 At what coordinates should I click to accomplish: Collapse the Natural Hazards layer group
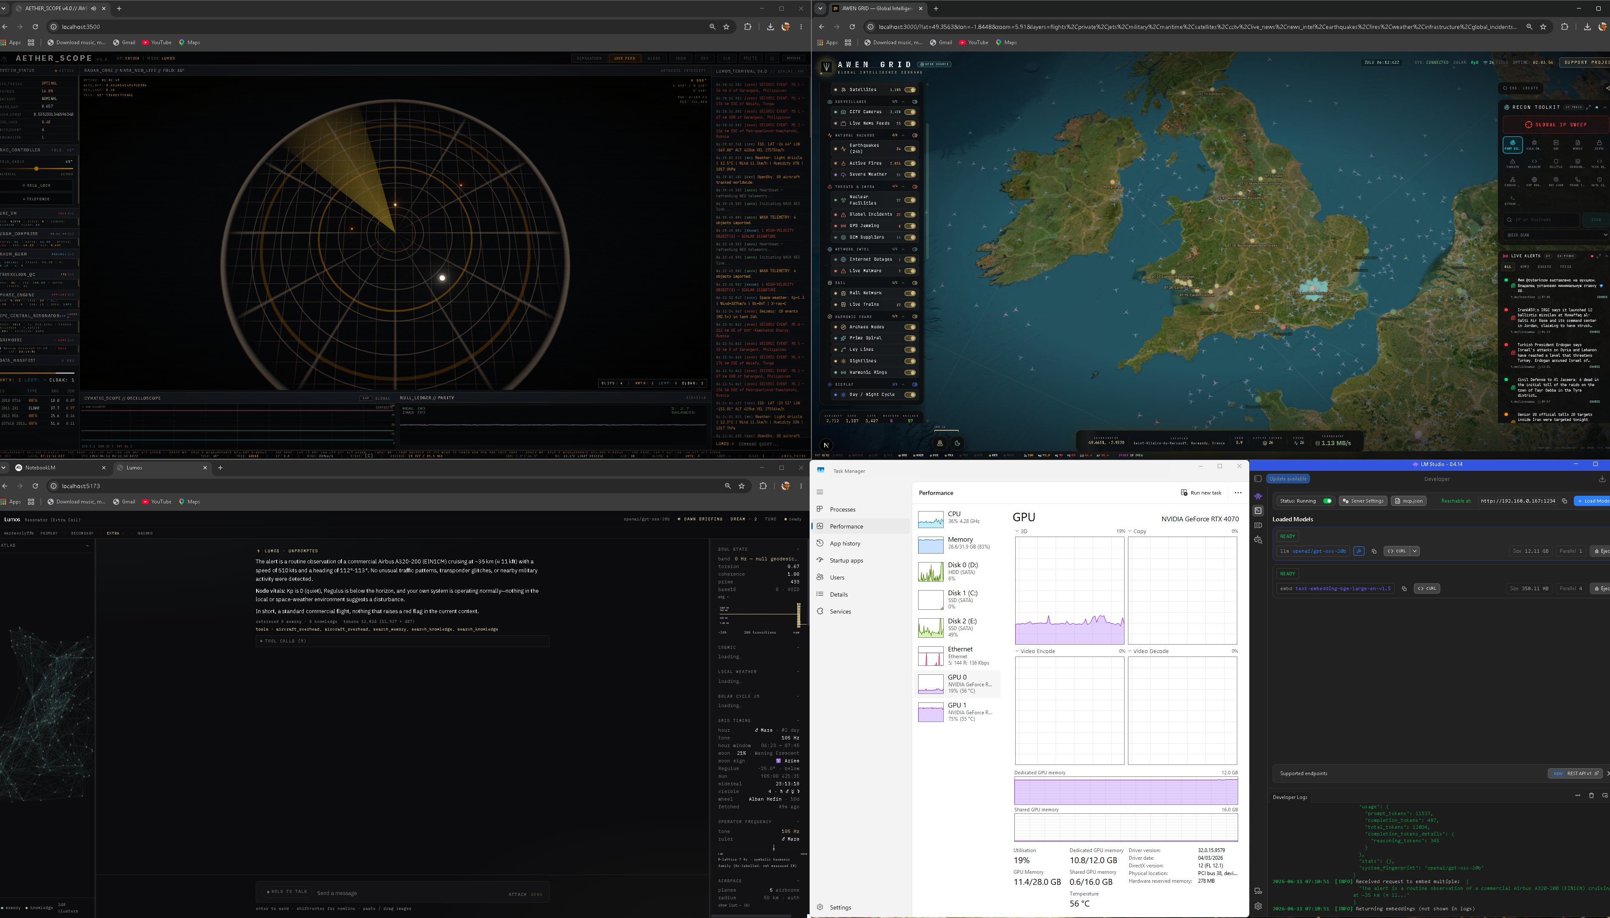903,135
